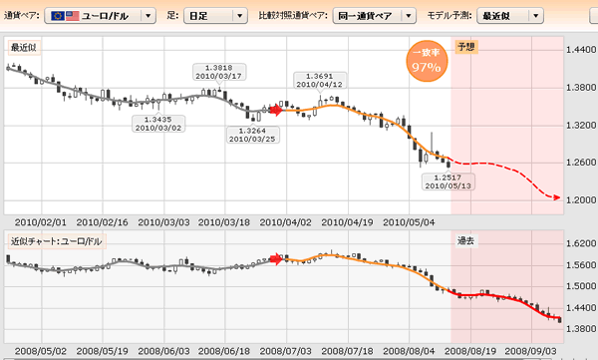Click the 2010/04/19 date axis label
Screen dimensions: 598x360
(x=348, y=222)
